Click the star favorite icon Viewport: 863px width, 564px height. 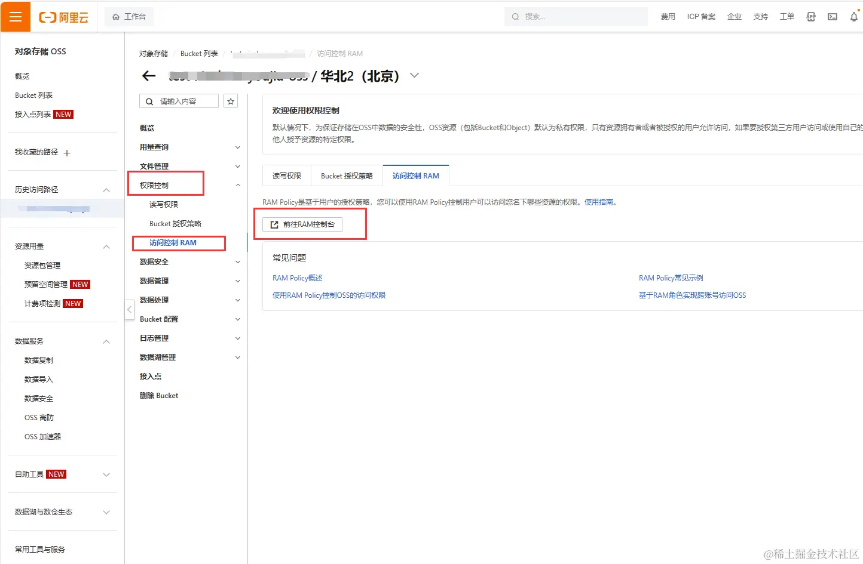(231, 101)
